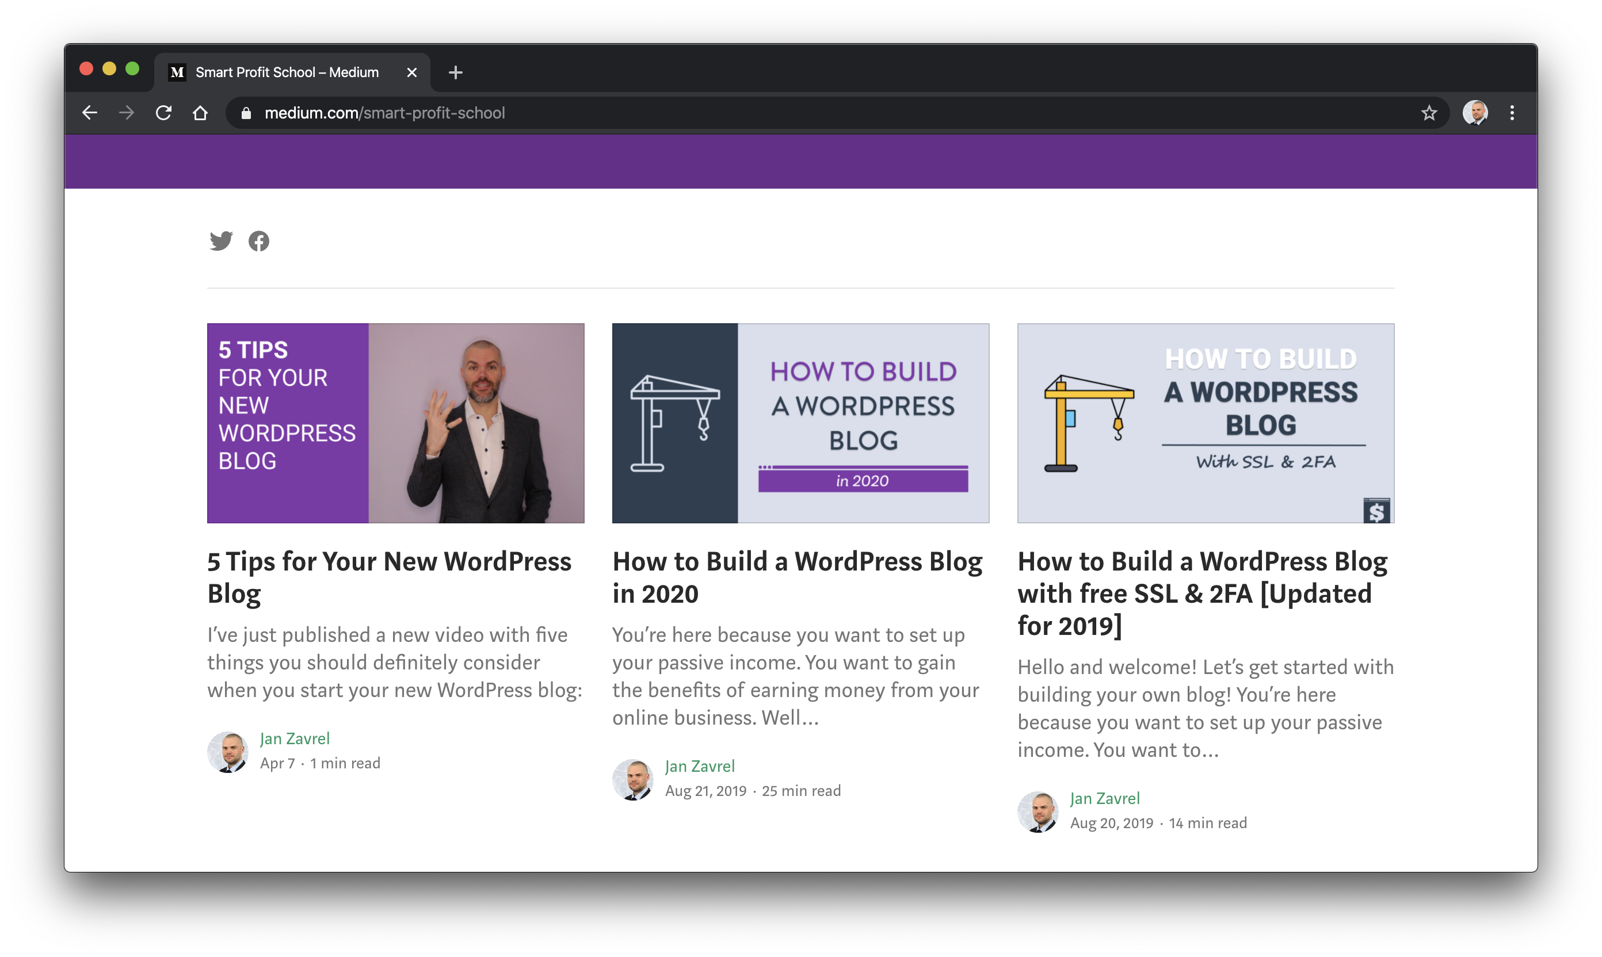The height and width of the screenshot is (957, 1602).
Task: Open 'free SSL & 2FA [Updated for 2019]' title
Action: (x=1203, y=594)
